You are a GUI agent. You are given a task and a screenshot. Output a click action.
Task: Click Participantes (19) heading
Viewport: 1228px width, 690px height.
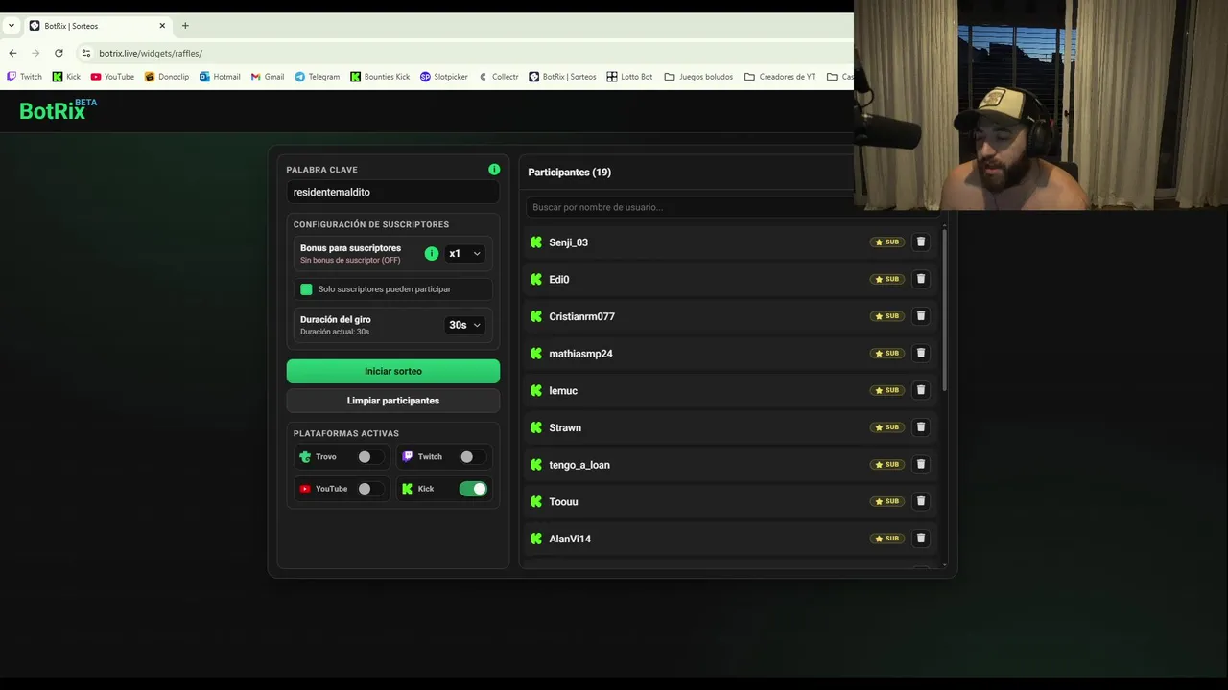coord(569,172)
